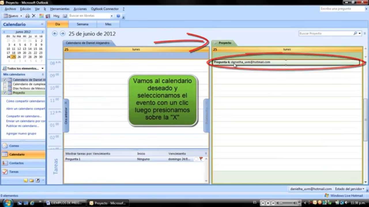
Task: Collapse navigation pane with the double chevron
Action: coord(42,24)
